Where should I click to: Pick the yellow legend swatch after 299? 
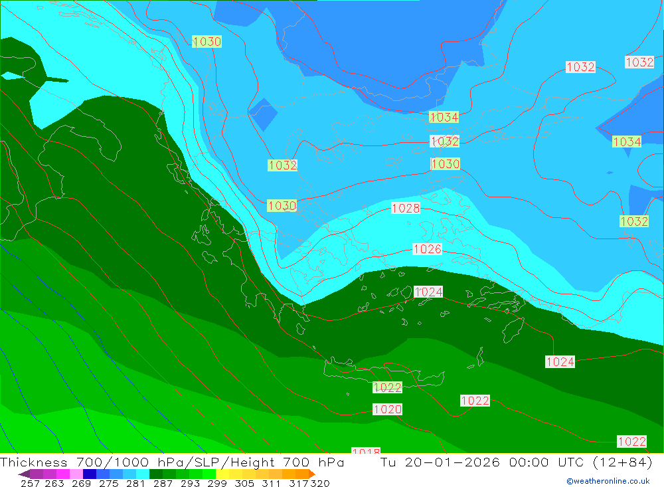point(222,474)
